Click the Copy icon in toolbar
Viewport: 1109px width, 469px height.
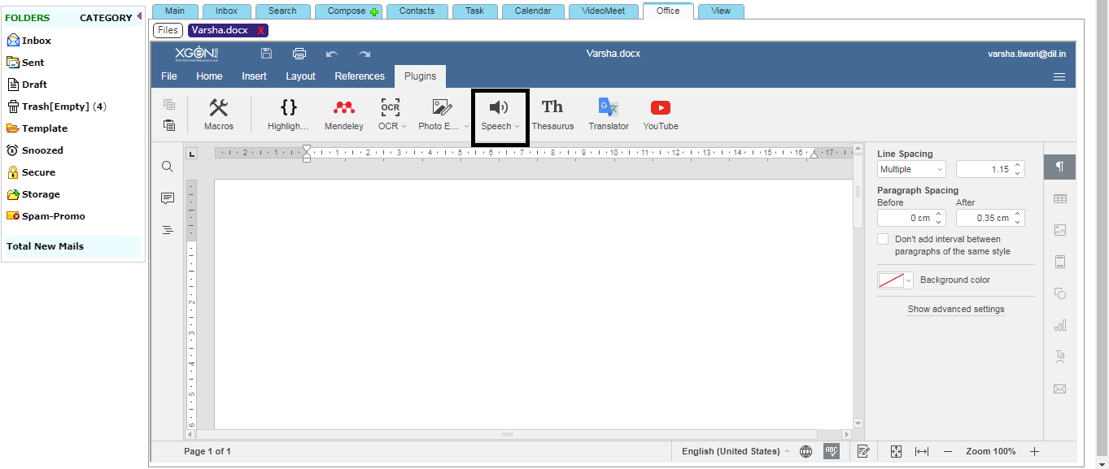[169, 104]
